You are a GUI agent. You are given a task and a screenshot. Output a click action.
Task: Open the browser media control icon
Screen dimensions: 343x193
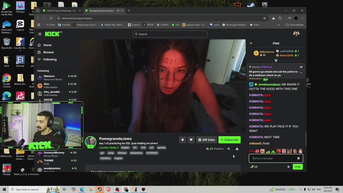(289, 18)
